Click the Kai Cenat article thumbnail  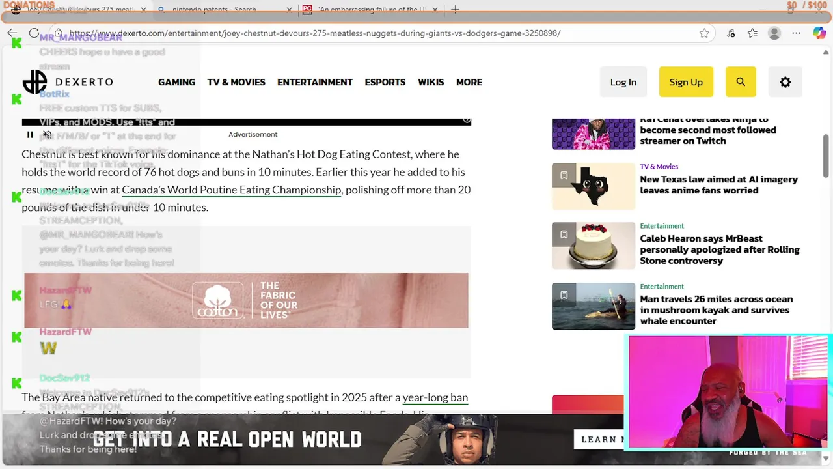594,133
